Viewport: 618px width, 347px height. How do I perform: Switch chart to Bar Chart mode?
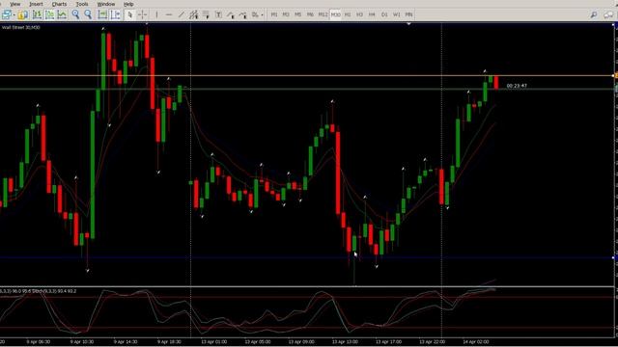[x=37, y=15]
